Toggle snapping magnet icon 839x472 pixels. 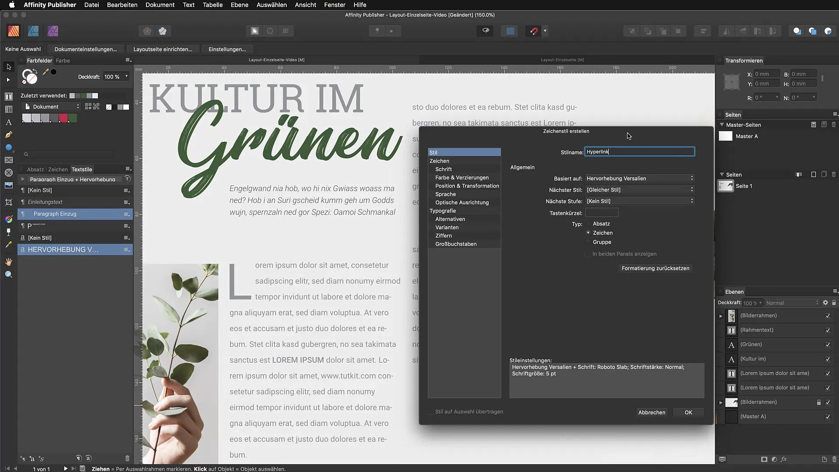[x=534, y=31]
